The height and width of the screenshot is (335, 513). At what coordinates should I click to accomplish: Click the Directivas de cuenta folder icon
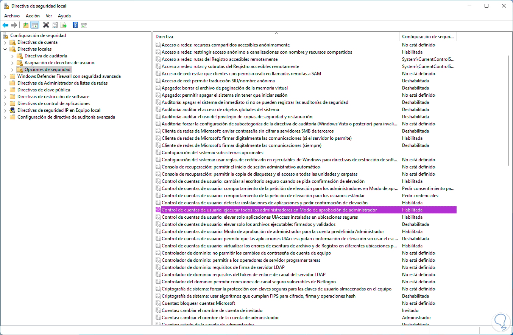click(x=12, y=42)
